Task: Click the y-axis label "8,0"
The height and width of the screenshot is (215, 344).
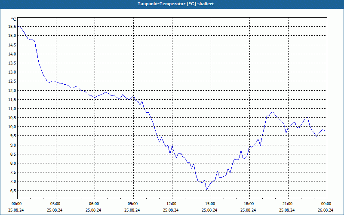Action: coord(13,163)
